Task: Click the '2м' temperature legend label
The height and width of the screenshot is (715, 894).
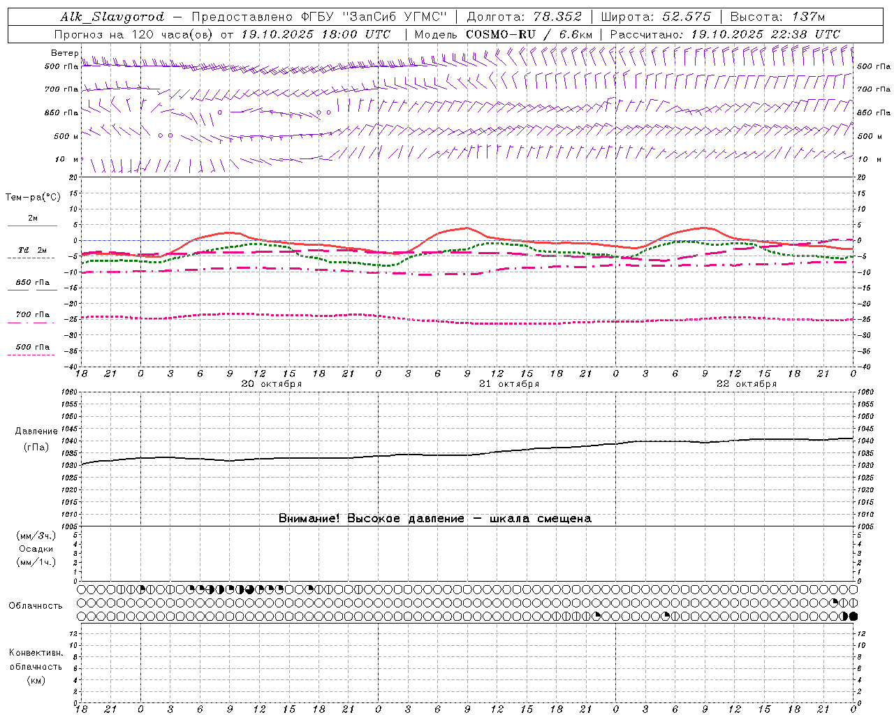Action: pyautogui.click(x=33, y=218)
